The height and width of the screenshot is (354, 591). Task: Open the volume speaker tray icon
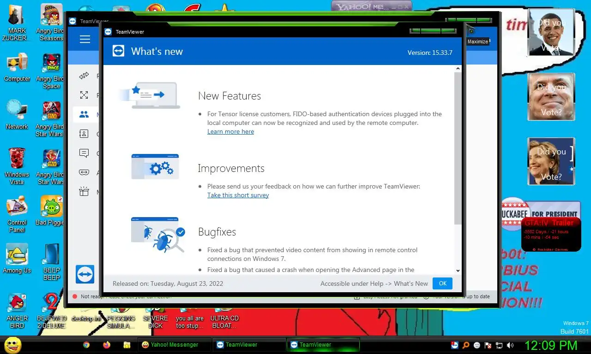pos(510,345)
